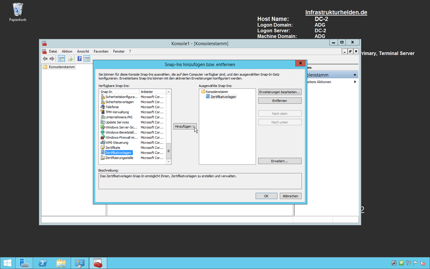Open the Recycle Bin Papierkorb desktop icon
The height and width of the screenshot is (269, 430).
click(18, 12)
